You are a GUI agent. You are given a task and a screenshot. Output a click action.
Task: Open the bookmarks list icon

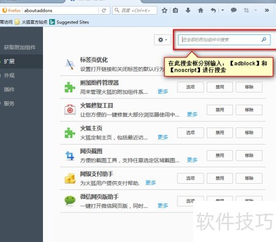click(175, 10)
